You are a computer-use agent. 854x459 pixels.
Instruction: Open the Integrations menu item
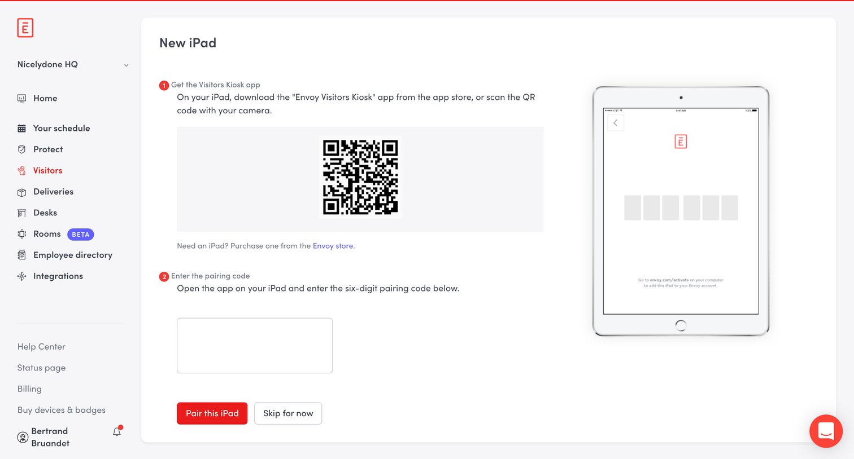tap(58, 276)
